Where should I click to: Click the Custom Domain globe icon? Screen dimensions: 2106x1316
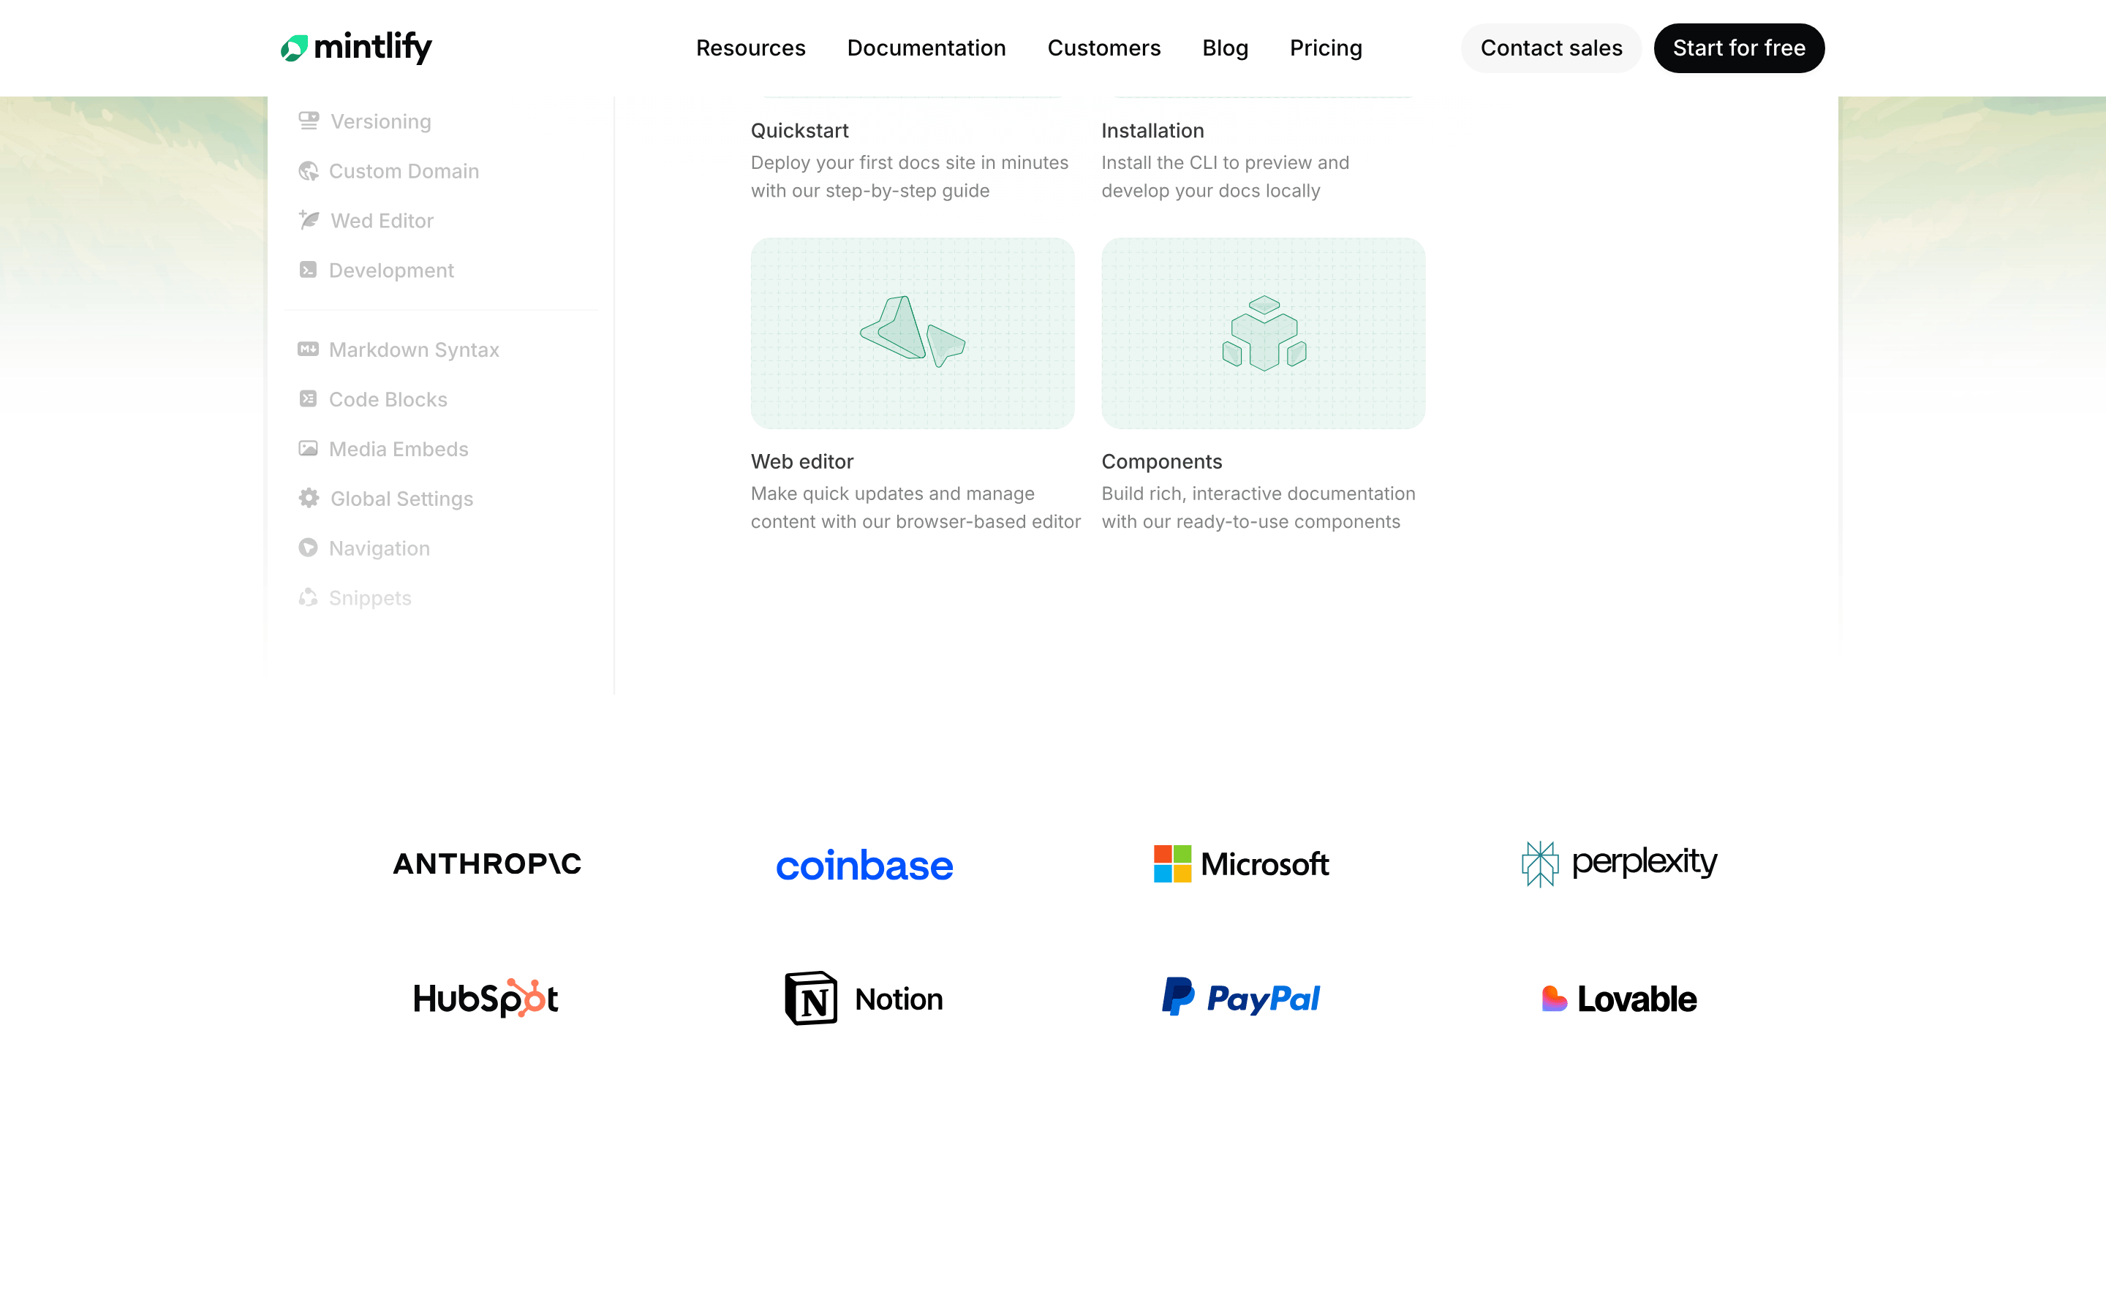click(x=308, y=170)
